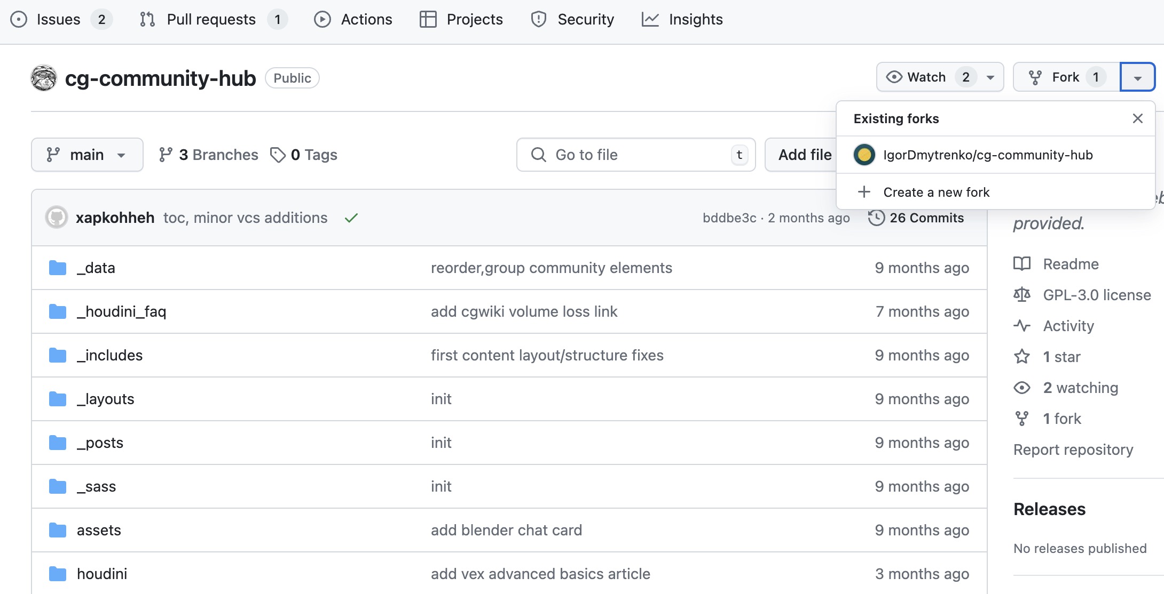
Task: View the 0 Tags link
Action: [303, 155]
